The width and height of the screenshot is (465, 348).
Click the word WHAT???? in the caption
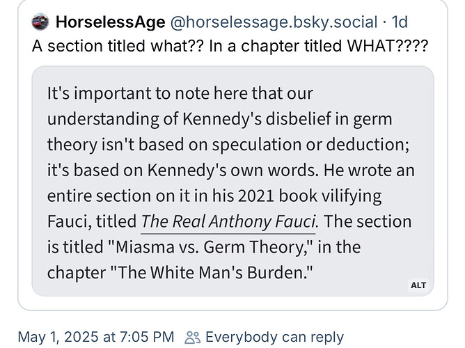point(388,46)
